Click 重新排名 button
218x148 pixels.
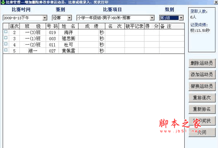coord(202,109)
